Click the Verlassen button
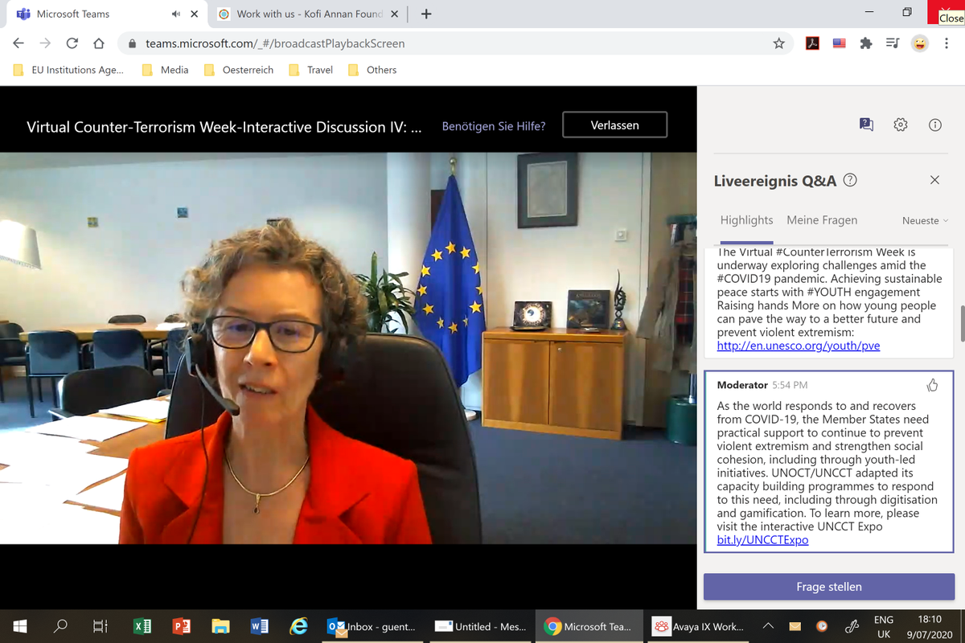 pyautogui.click(x=614, y=125)
